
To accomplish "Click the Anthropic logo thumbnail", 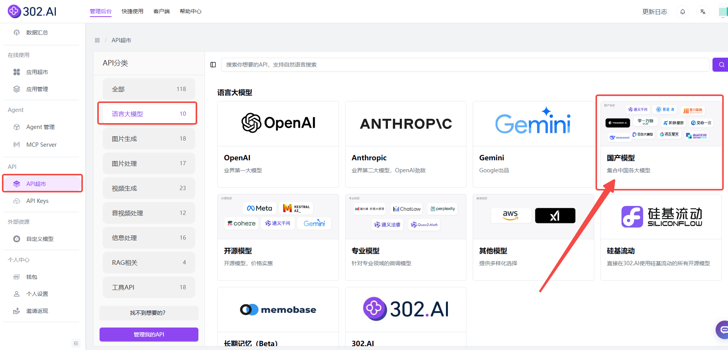I will click(406, 124).
